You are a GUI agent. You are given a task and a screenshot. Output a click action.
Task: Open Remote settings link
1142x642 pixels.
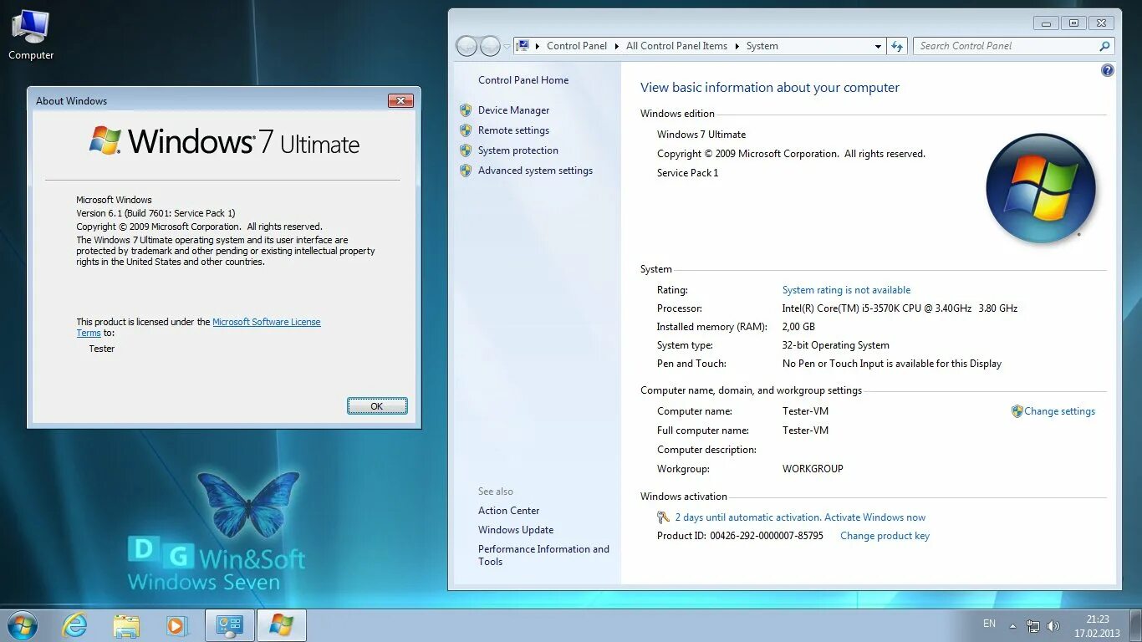[513, 130]
